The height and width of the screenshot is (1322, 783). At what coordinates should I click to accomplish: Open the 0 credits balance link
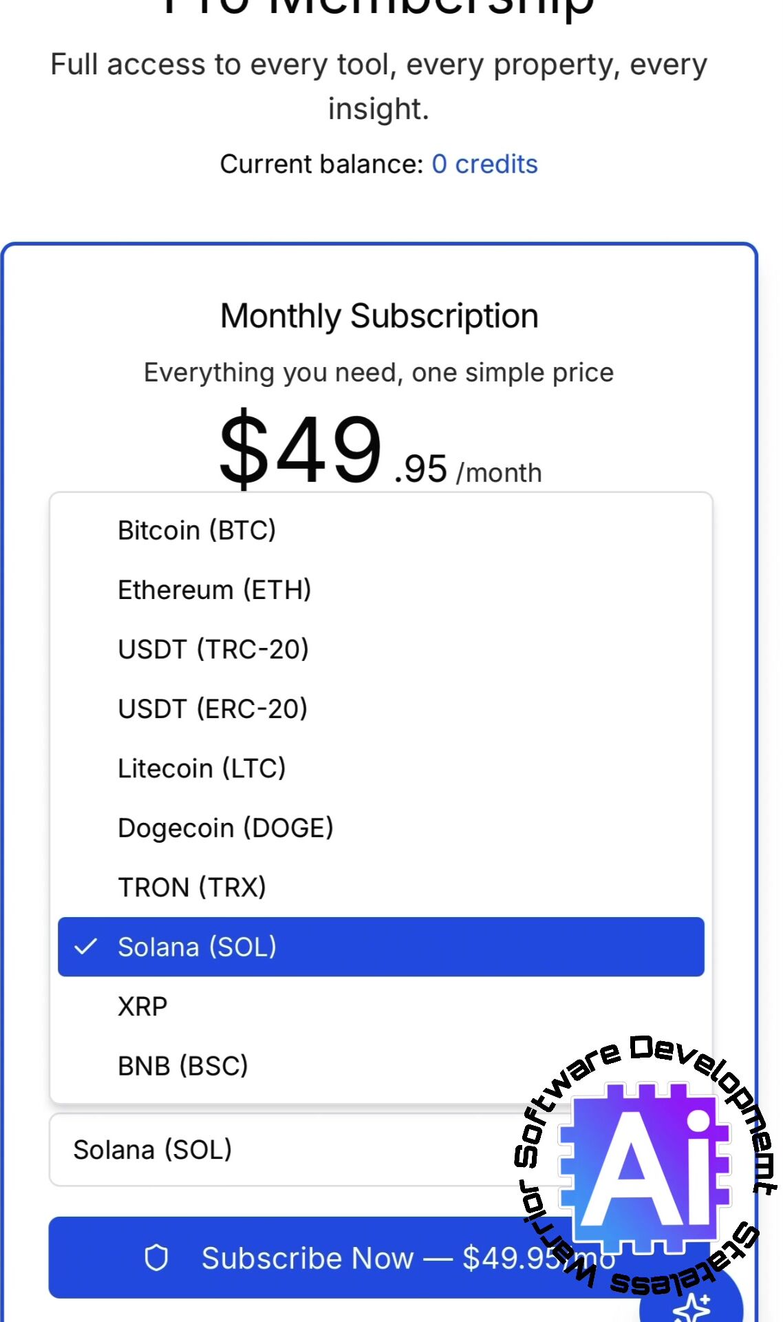point(484,165)
